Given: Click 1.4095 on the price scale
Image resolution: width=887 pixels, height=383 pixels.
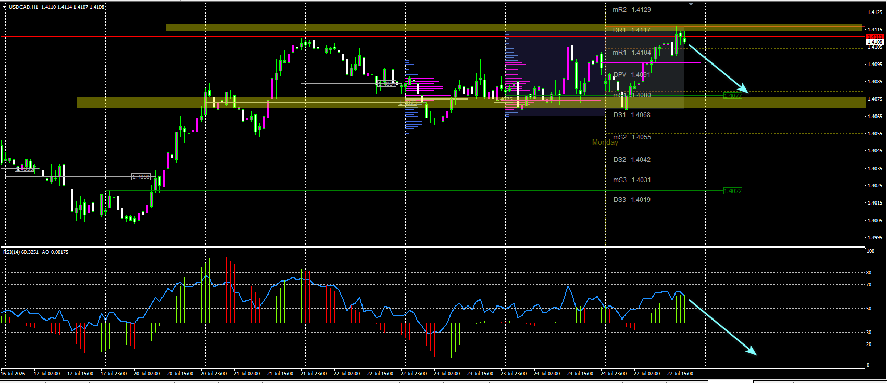Looking at the screenshot, I should coord(874,65).
